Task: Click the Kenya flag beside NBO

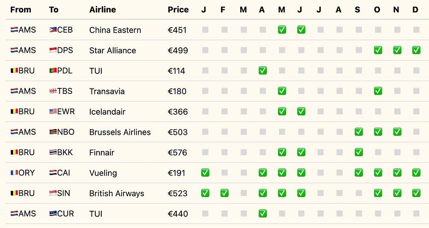Action: pyautogui.click(x=53, y=132)
